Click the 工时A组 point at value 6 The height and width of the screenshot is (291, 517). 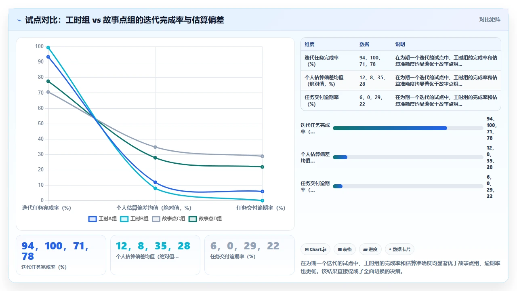point(263,192)
